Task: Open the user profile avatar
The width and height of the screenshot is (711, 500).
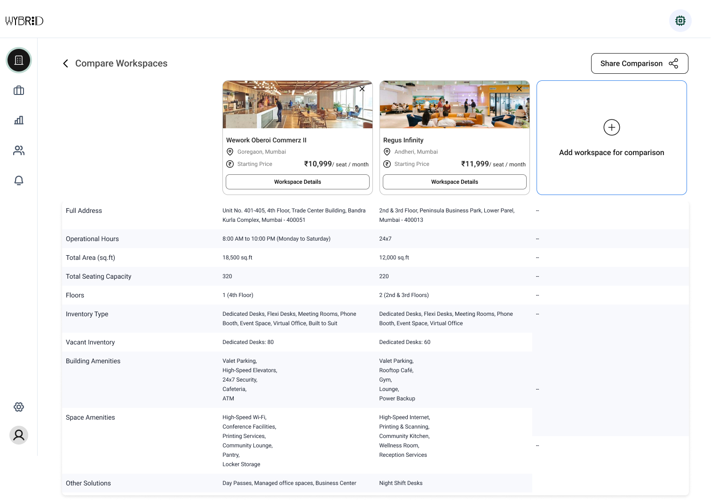Action: pyautogui.click(x=19, y=435)
